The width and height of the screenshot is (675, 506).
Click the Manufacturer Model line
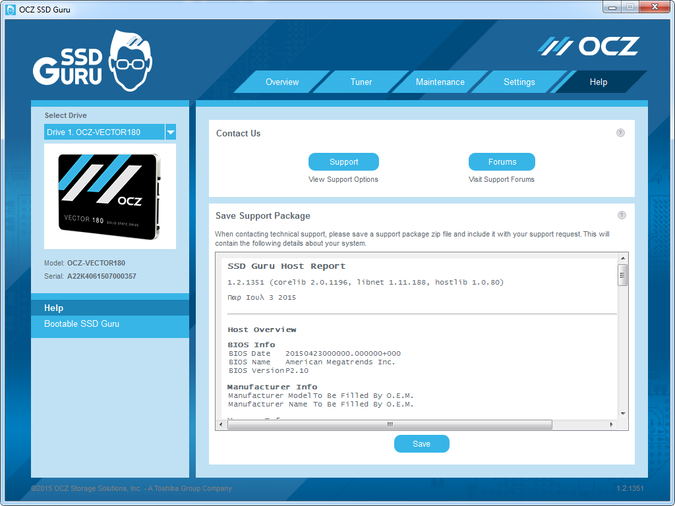[321, 395]
